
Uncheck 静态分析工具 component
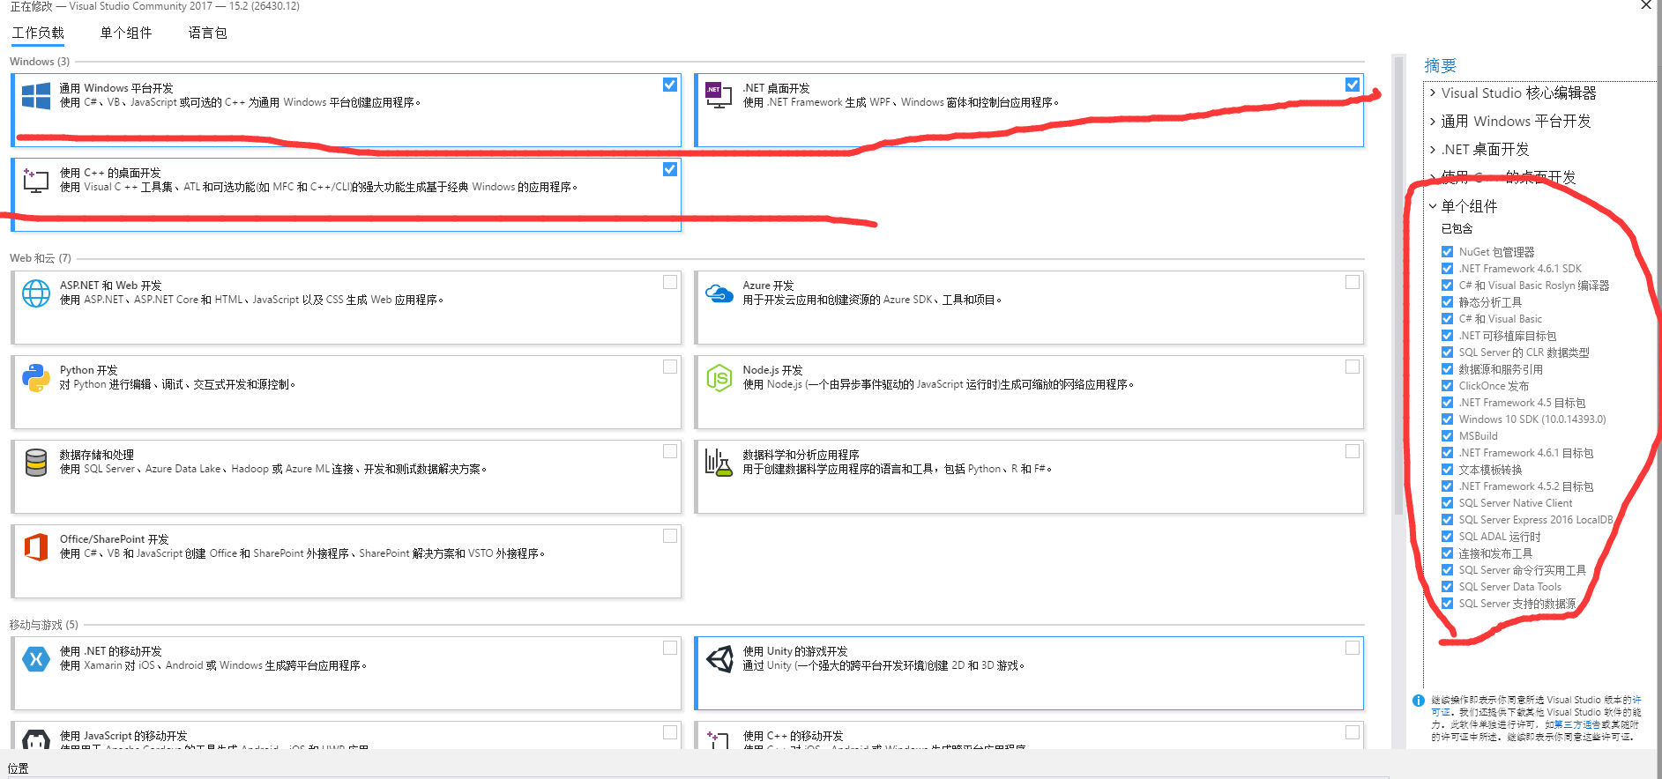[x=1447, y=302]
